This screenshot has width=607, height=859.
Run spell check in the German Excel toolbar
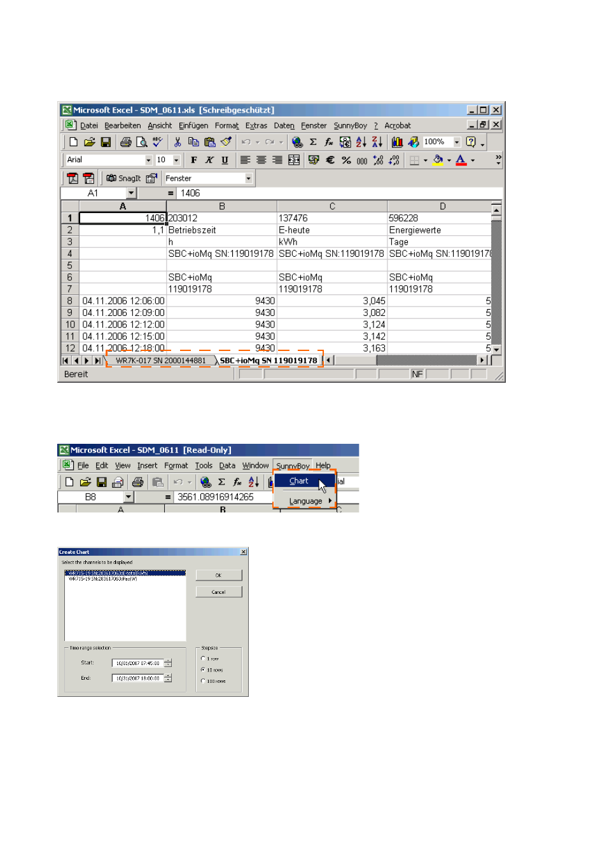pyautogui.click(x=157, y=142)
